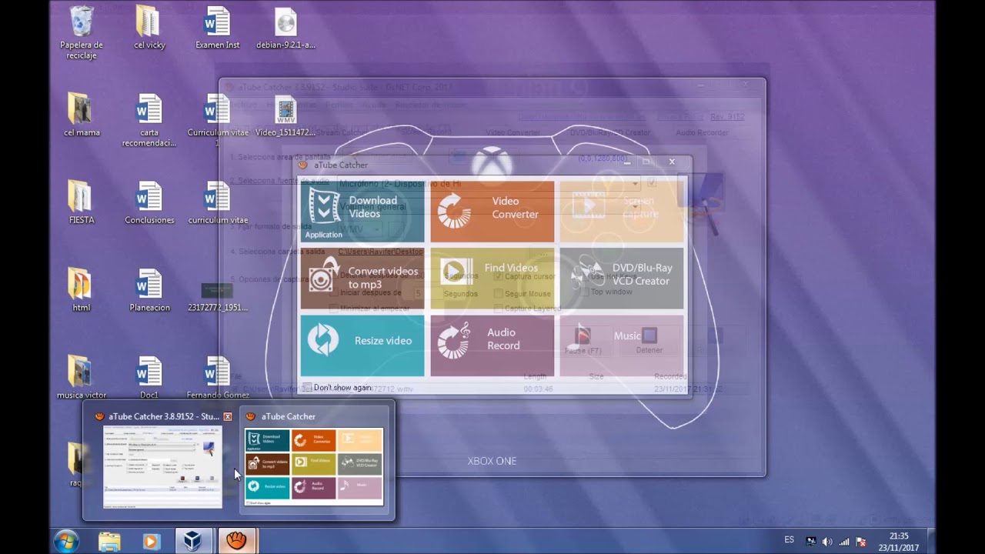Select the Planeacion Word document
Viewport: 985px width, 554px height.
tap(149, 290)
